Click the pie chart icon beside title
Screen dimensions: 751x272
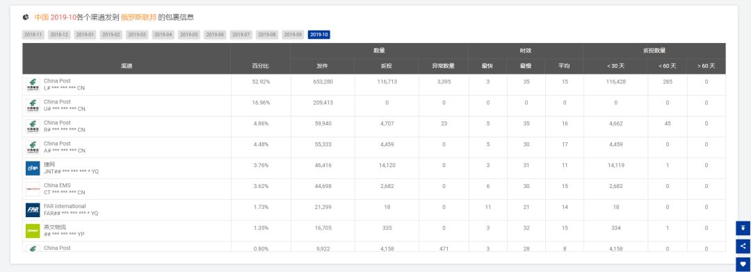click(26, 17)
